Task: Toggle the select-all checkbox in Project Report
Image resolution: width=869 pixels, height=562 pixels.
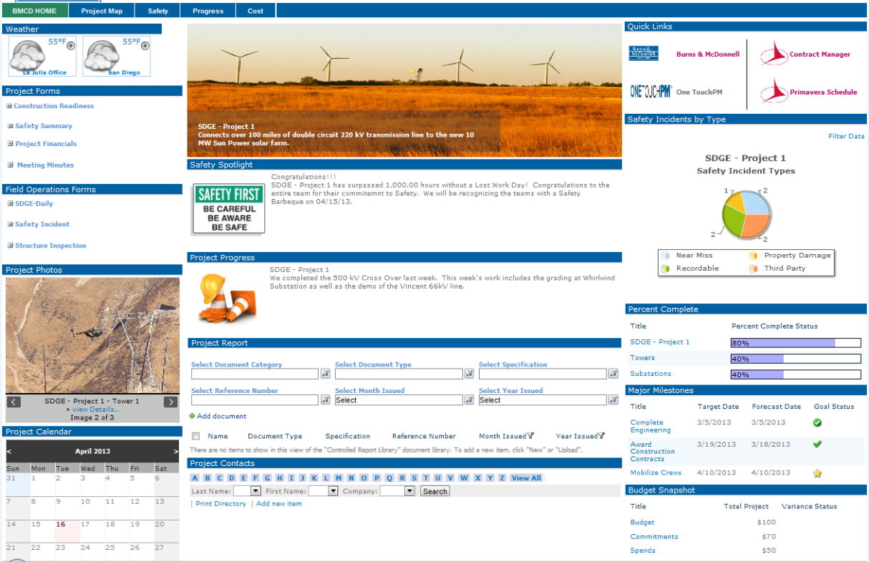Action: [x=195, y=436]
